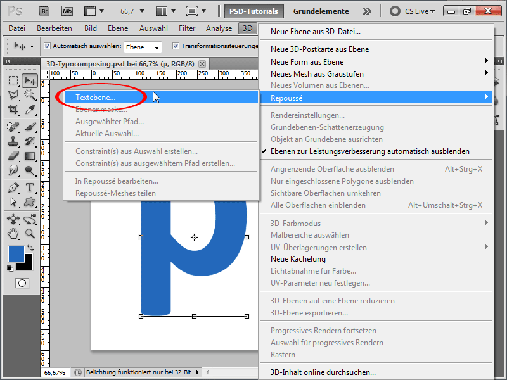Launch Mini Bridge from the Mb icon
This screenshot has height=380, width=507.
67,11
